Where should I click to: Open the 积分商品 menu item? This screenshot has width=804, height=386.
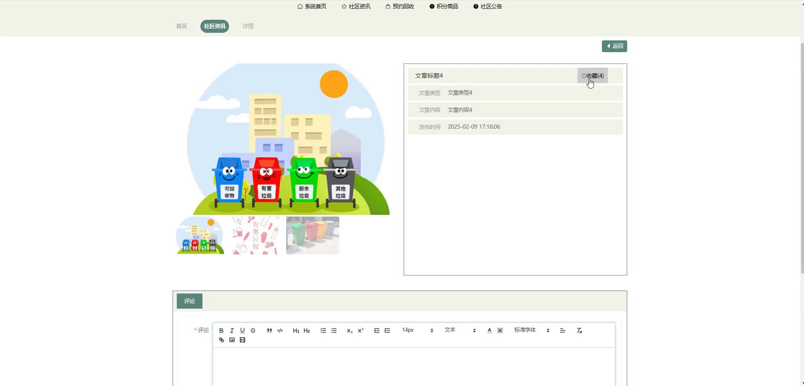pos(444,6)
